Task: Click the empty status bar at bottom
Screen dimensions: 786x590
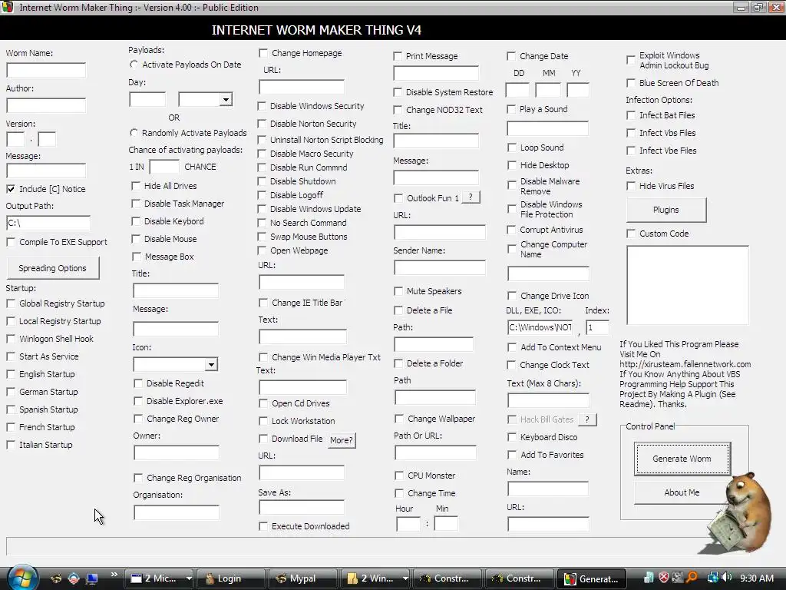Action: point(351,546)
